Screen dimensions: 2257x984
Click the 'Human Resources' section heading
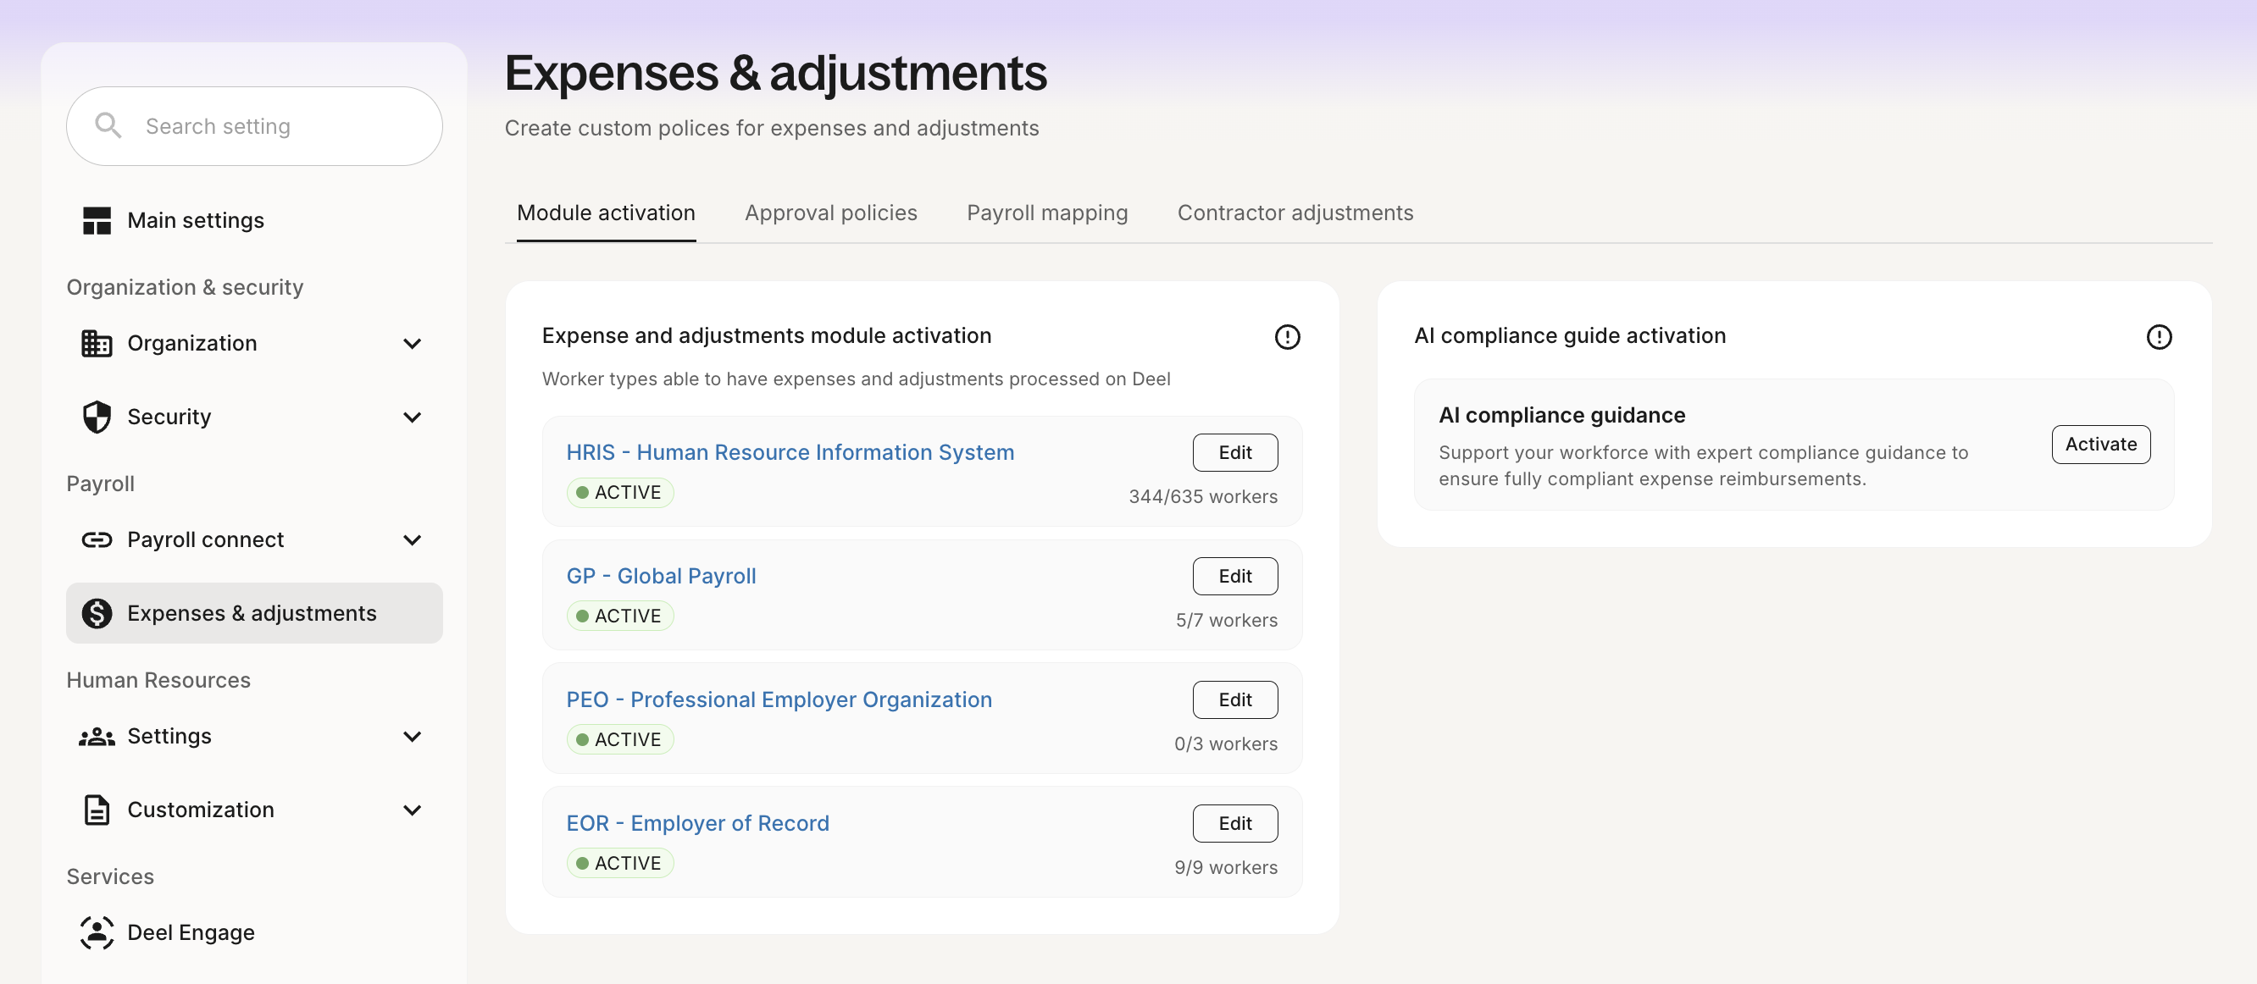tap(158, 679)
